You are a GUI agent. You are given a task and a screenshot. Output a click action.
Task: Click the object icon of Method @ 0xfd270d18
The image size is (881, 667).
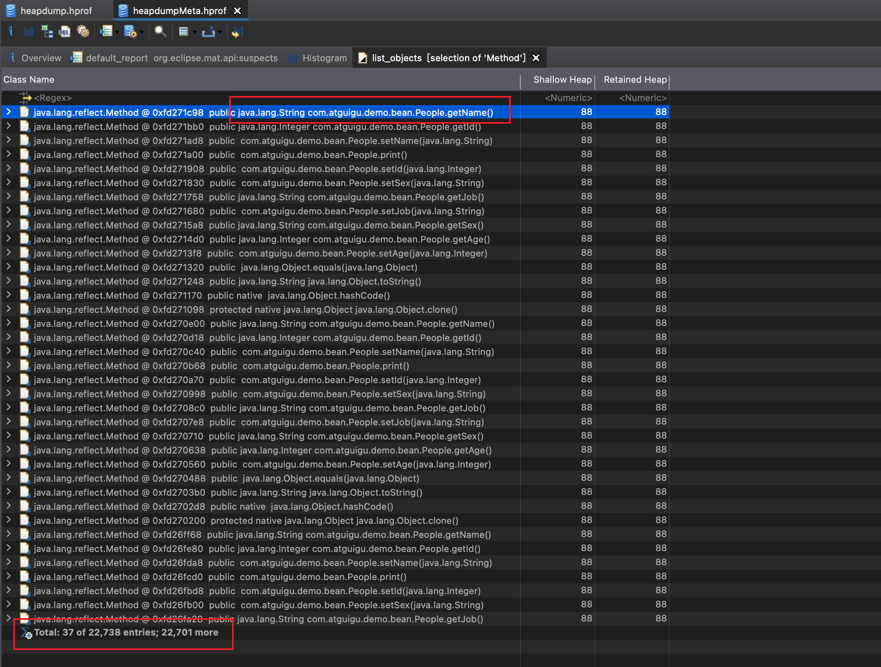point(25,337)
